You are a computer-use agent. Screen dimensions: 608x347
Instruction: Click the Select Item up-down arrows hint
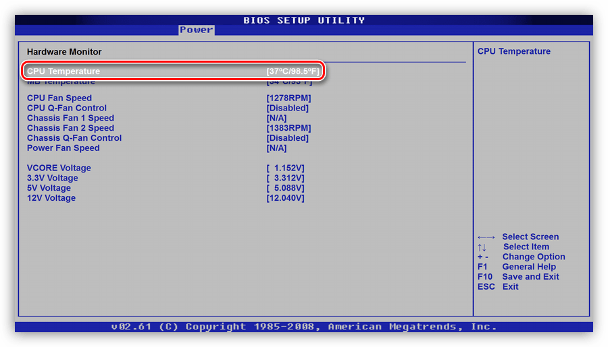click(x=482, y=247)
